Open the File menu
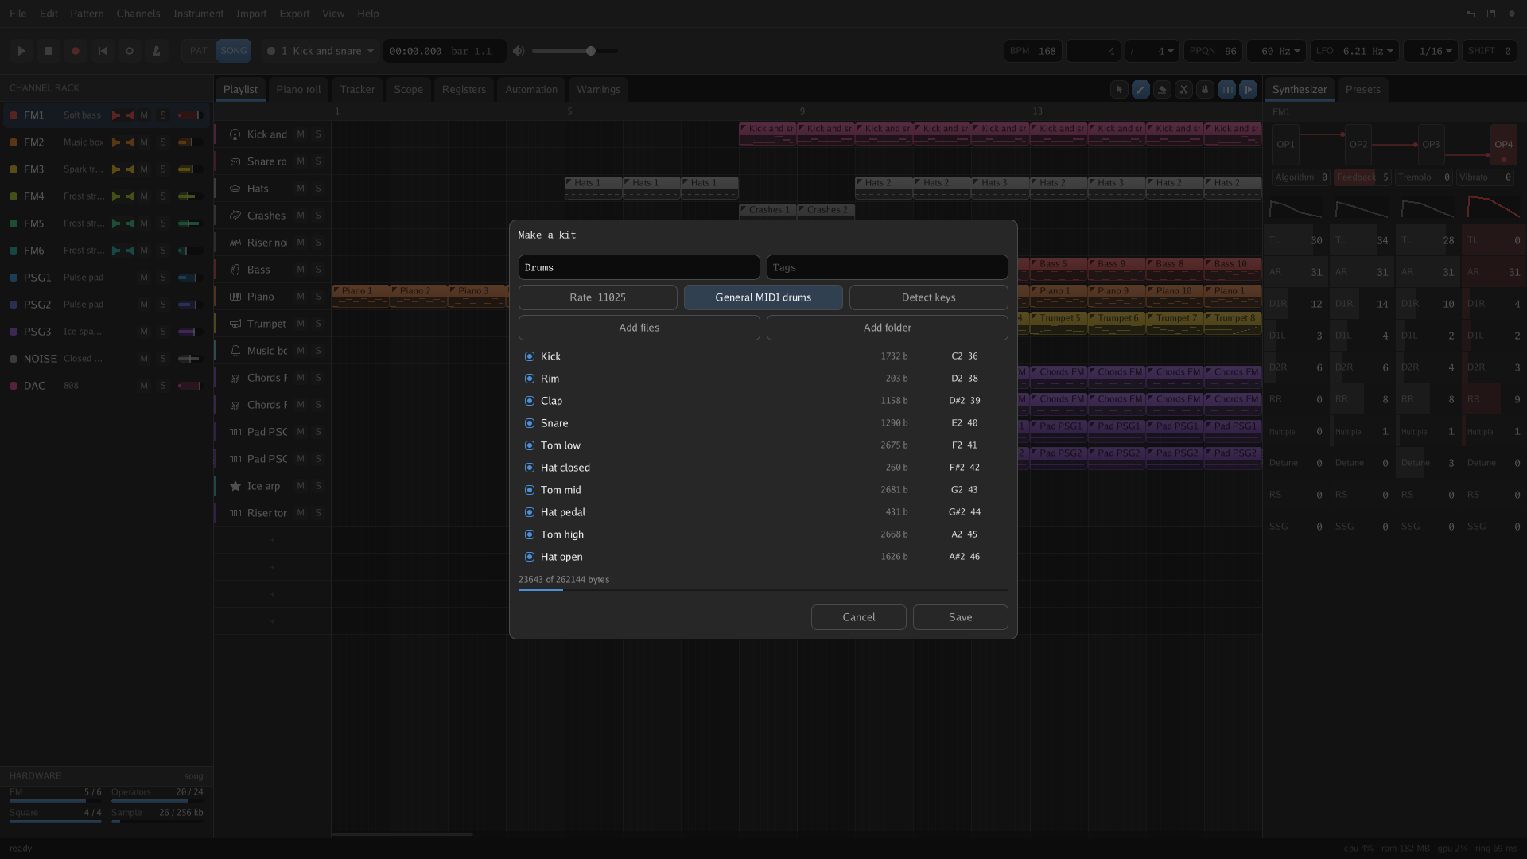1527x859 pixels. tap(18, 14)
